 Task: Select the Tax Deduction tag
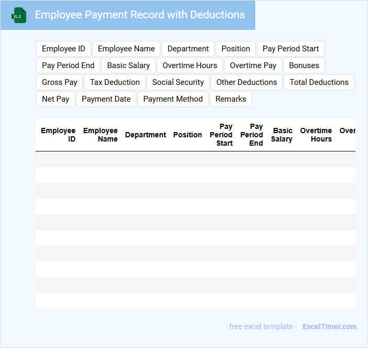point(115,82)
